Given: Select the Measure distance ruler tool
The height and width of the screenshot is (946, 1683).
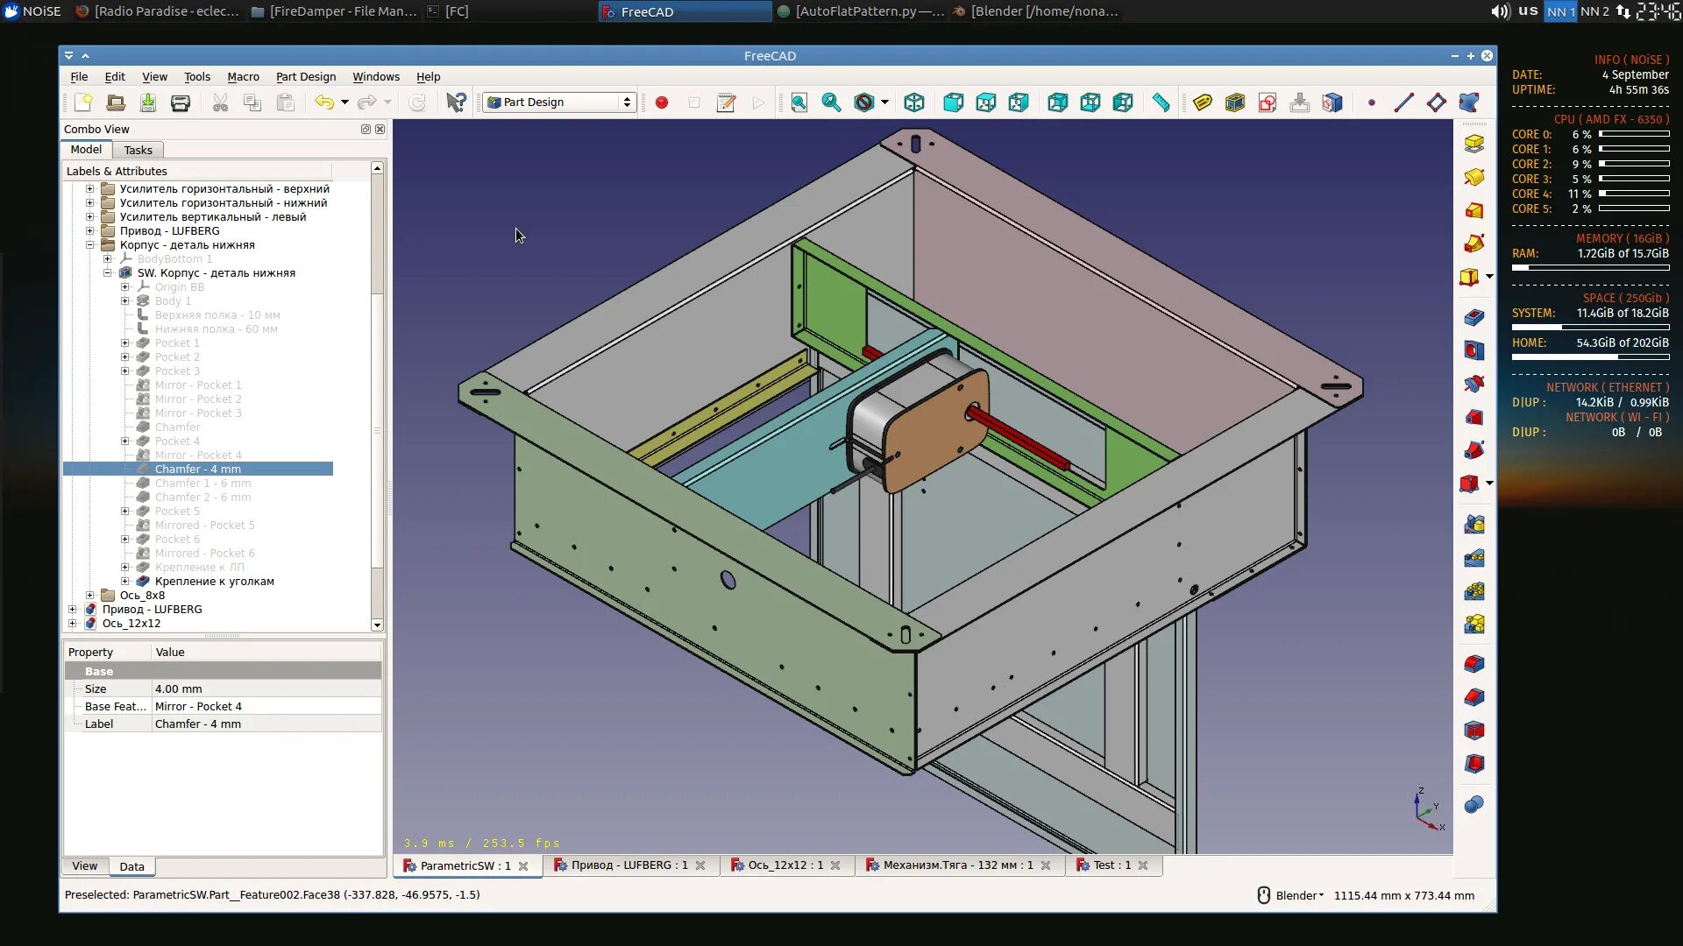Looking at the screenshot, I should click(x=1161, y=102).
